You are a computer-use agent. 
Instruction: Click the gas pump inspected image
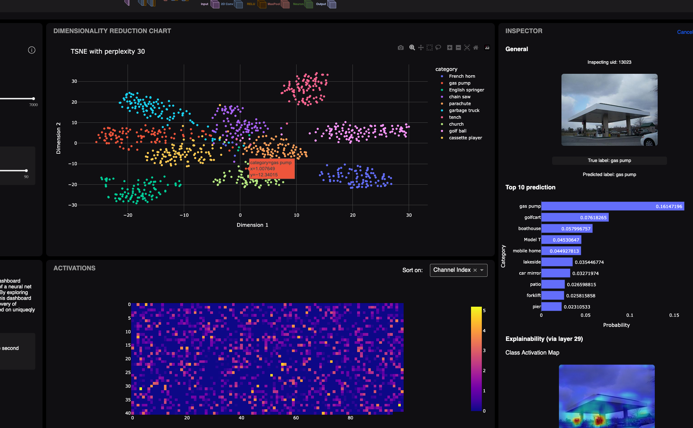609,110
